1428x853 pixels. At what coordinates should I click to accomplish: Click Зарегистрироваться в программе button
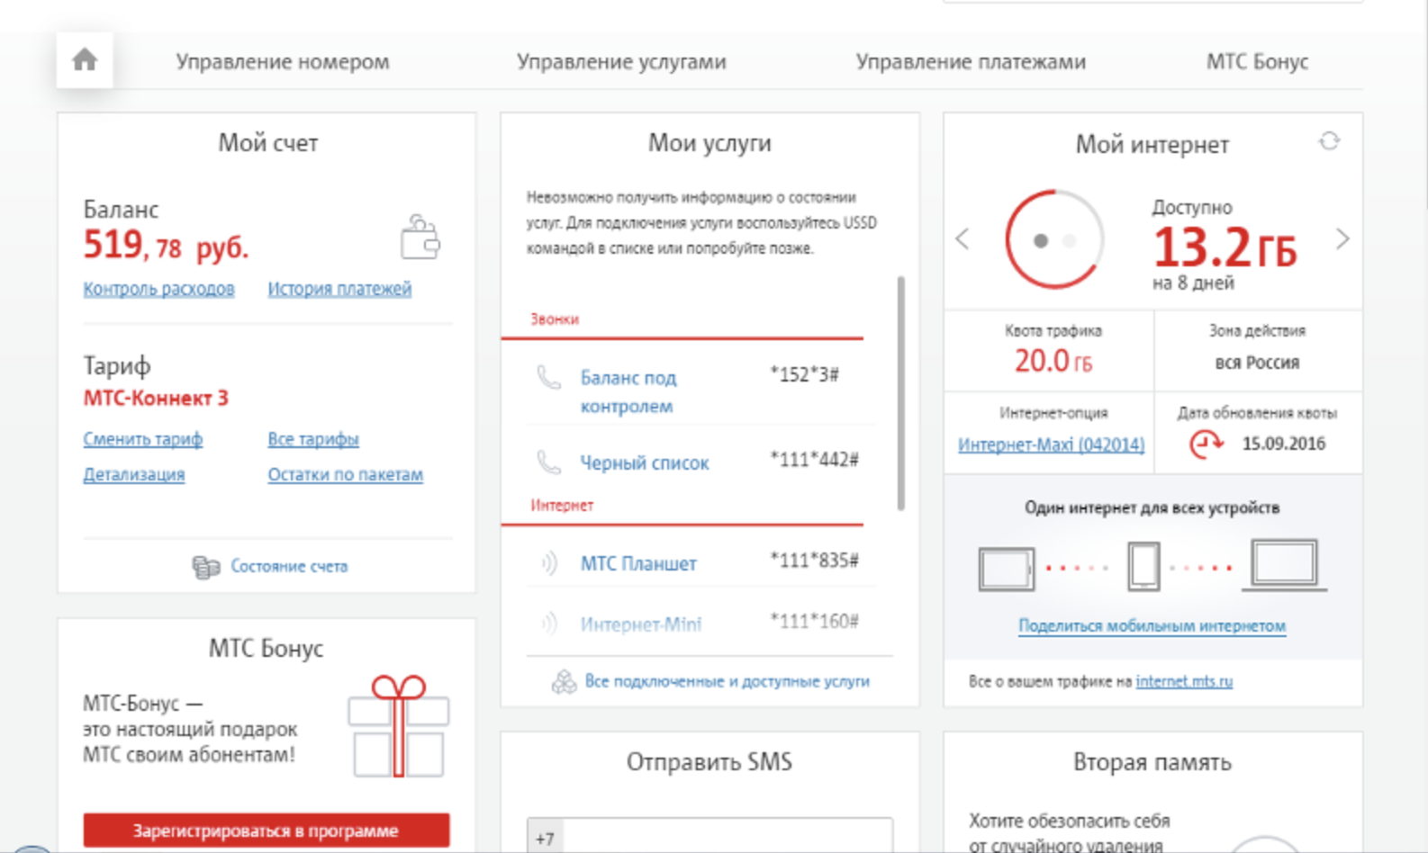coord(267,830)
